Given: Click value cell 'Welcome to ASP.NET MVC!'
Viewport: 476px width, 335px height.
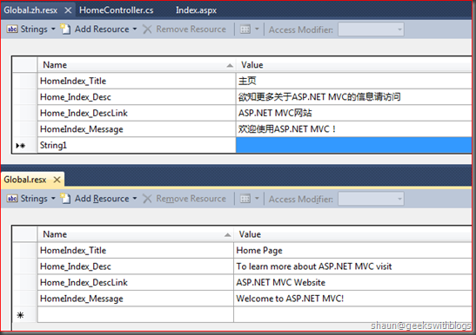Looking at the screenshot, I should [352, 299].
